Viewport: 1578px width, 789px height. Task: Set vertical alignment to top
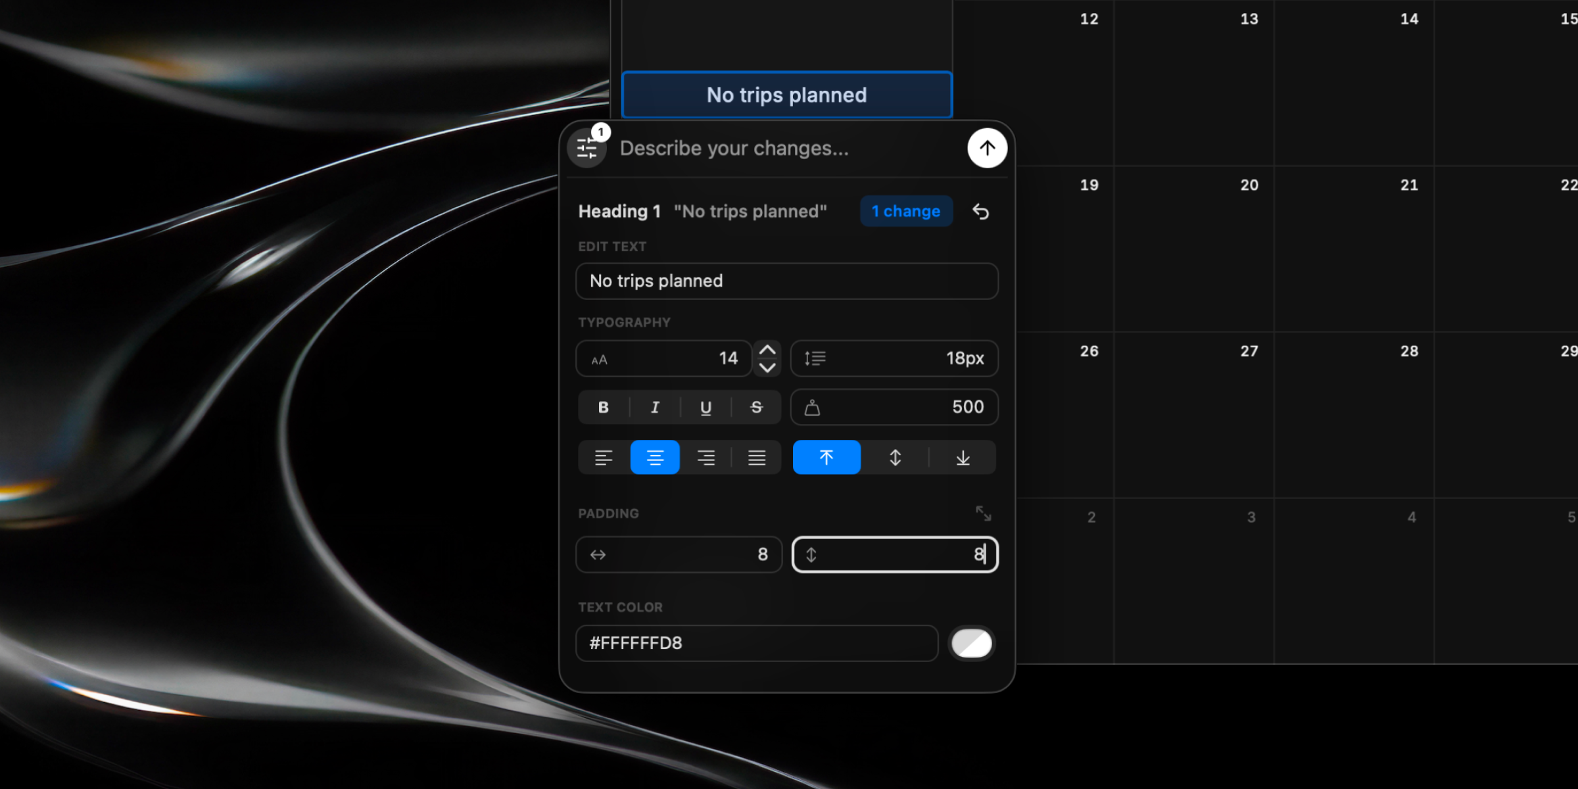coord(826,458)
